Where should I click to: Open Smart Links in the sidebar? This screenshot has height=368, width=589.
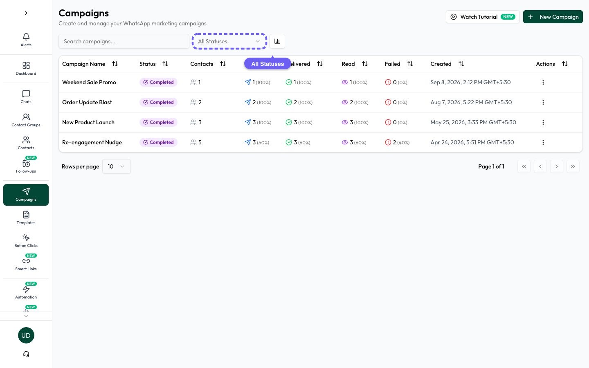[26, 264]
